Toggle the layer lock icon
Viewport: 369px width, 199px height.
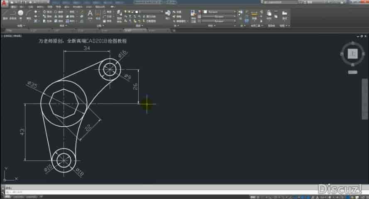132,12
